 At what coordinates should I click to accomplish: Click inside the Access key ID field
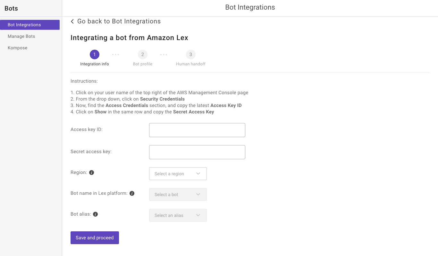pyautogui.click(x=197, y=130)
